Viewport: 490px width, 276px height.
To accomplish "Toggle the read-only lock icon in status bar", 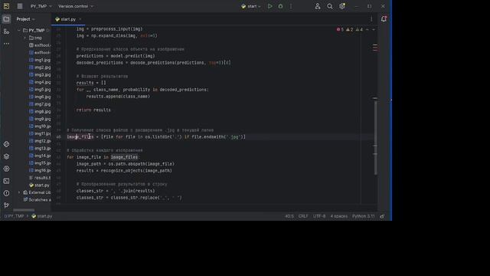I will (382, 216).
